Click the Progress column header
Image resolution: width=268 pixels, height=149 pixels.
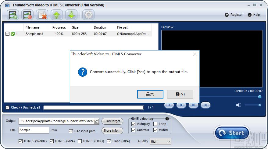pyautogui.click(x=59, y=27)
